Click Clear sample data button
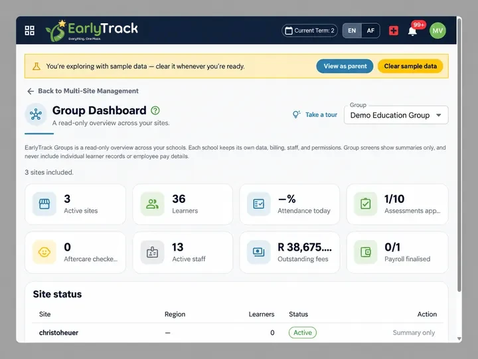Image resolution: width=478 pixels, height=359 pixels. coord(410,66)
